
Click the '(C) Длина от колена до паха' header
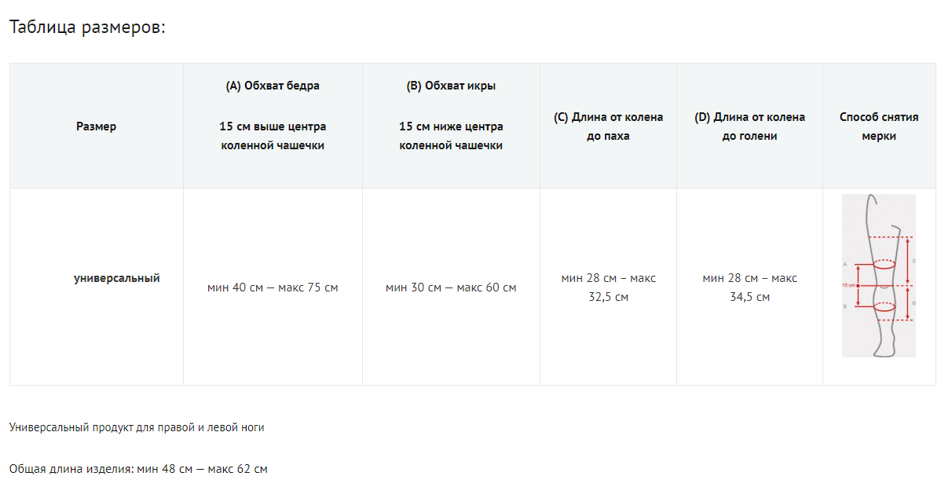pos(608,126)
